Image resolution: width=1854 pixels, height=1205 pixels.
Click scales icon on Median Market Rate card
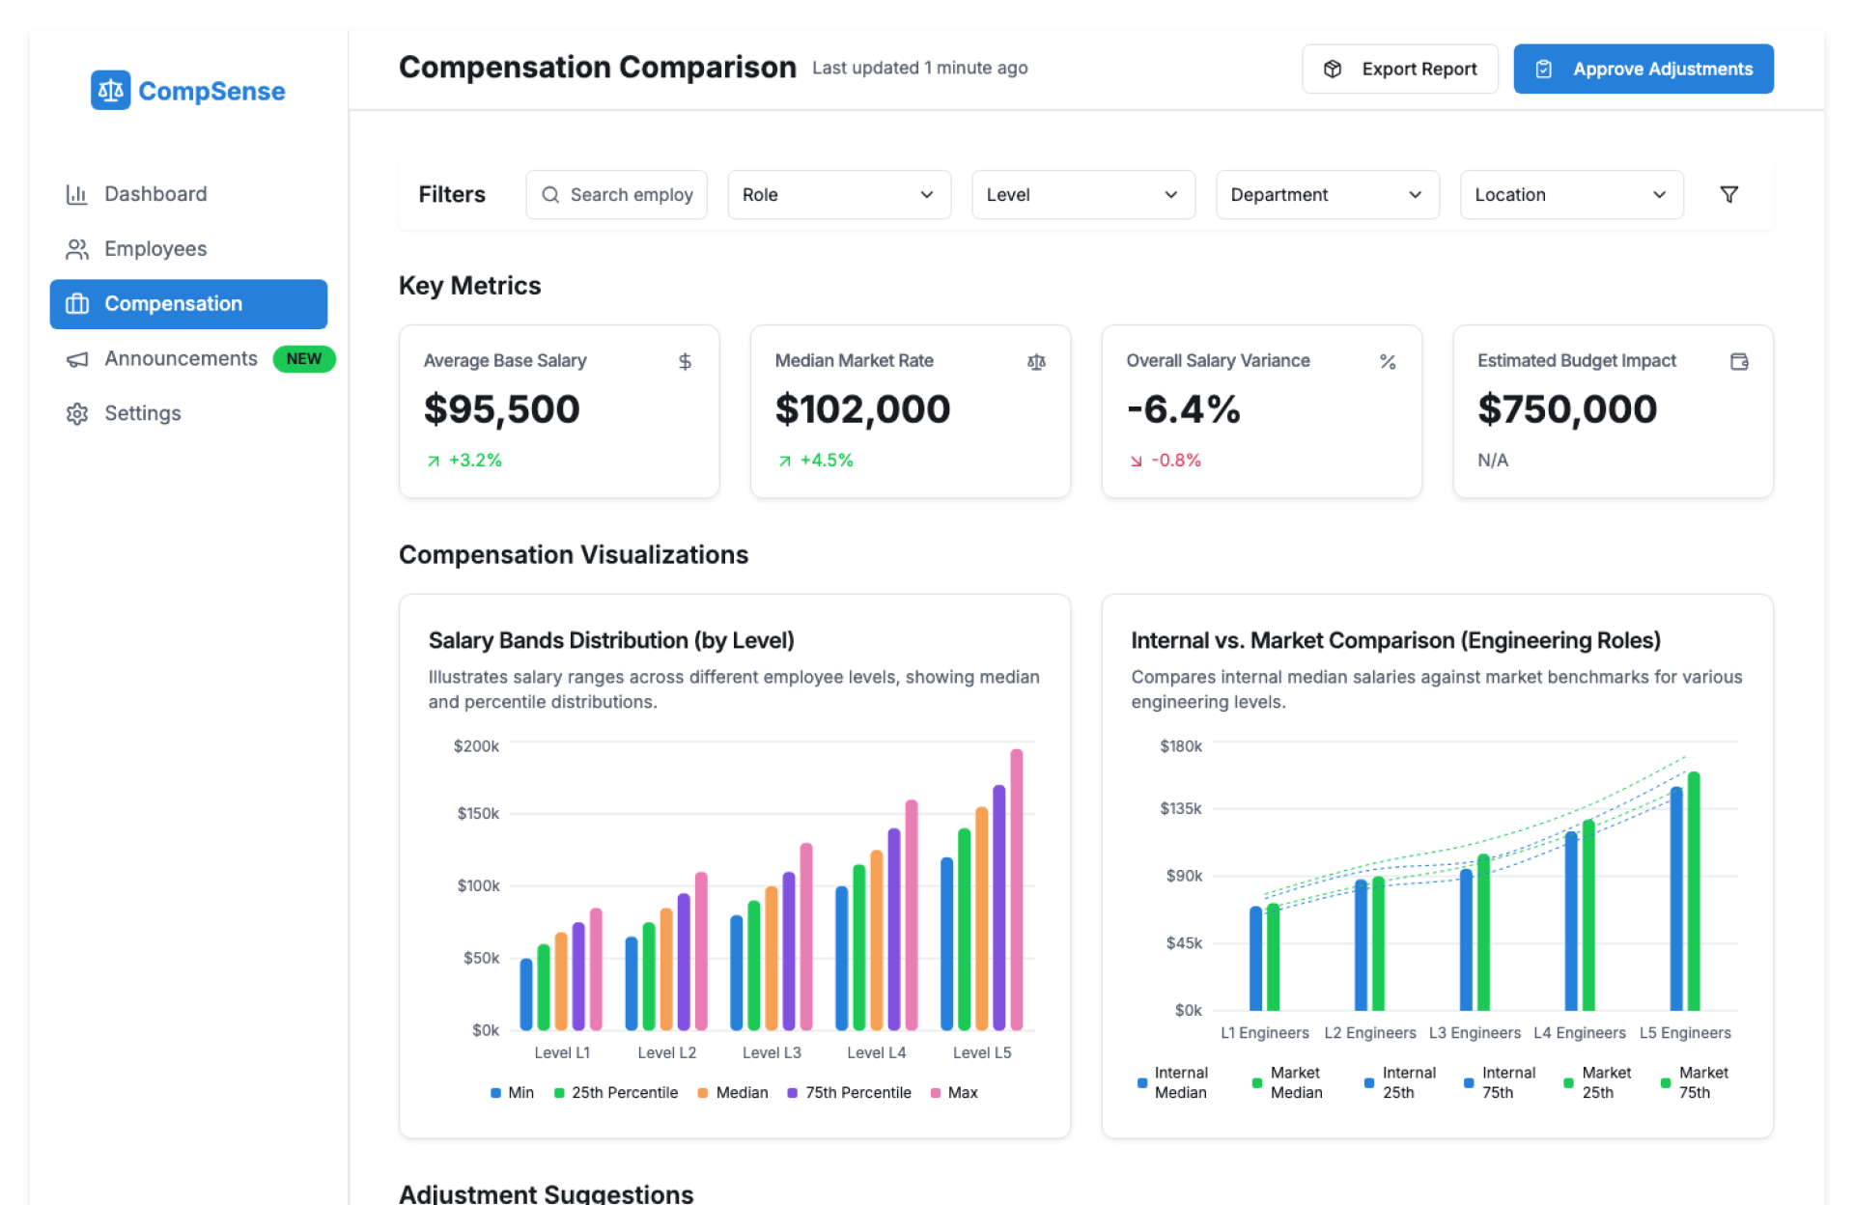point(1036,361)
